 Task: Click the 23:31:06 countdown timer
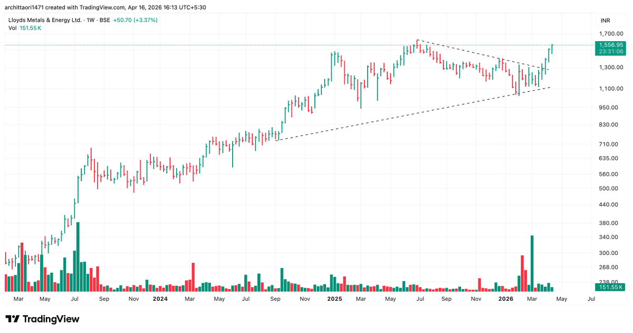tap(610, 52)
